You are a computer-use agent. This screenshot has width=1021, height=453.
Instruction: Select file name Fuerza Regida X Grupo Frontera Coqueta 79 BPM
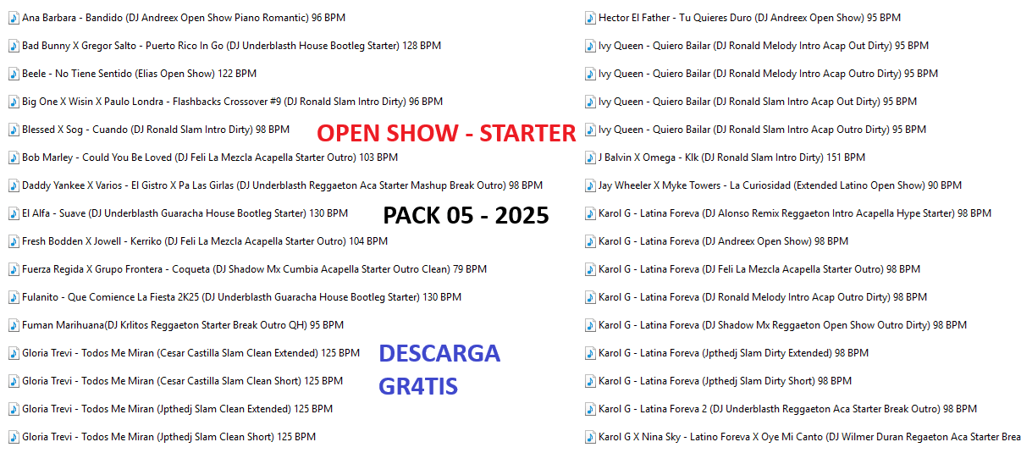click(254, 269)
